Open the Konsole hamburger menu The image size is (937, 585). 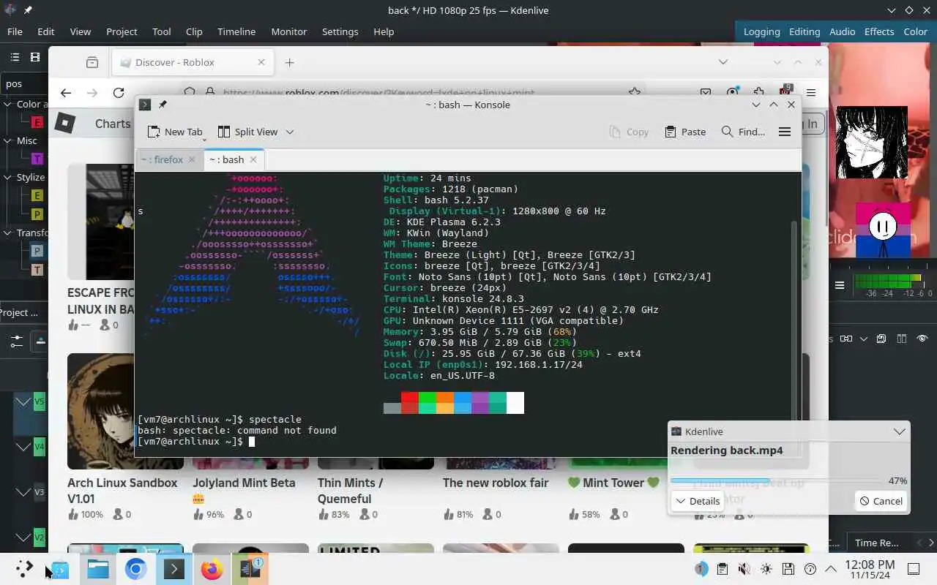pos(785,132)
